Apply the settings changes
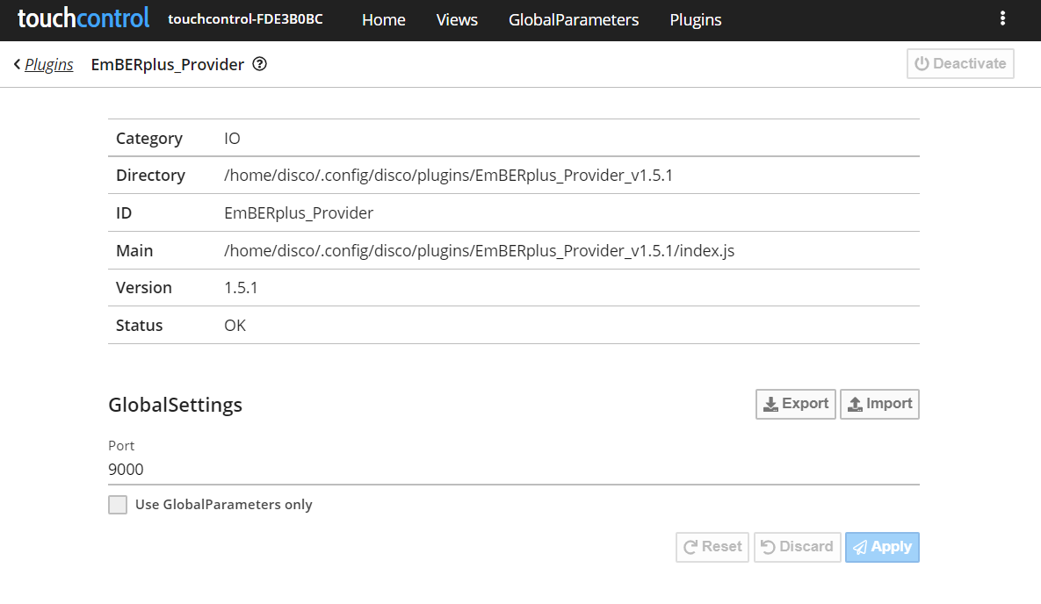The width and height of the screenshot is (1041, 604). [882, 547]
